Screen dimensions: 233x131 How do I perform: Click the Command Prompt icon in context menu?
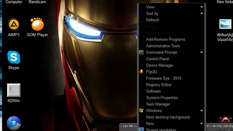click(141, 52)
